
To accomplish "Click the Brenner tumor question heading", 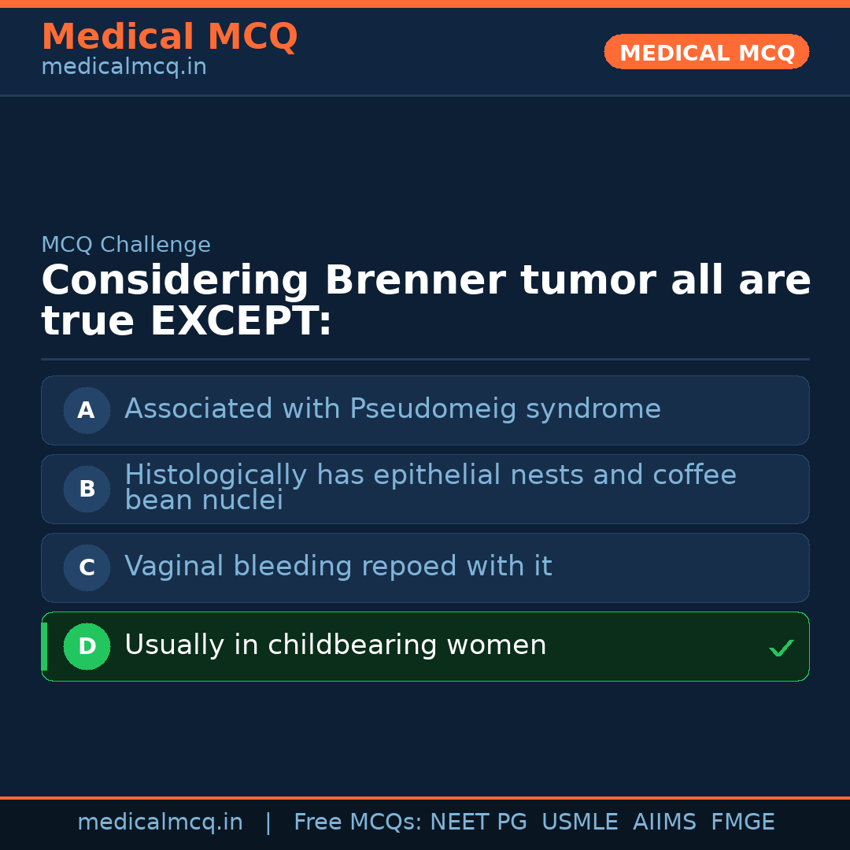I will (x=425, y=301).
